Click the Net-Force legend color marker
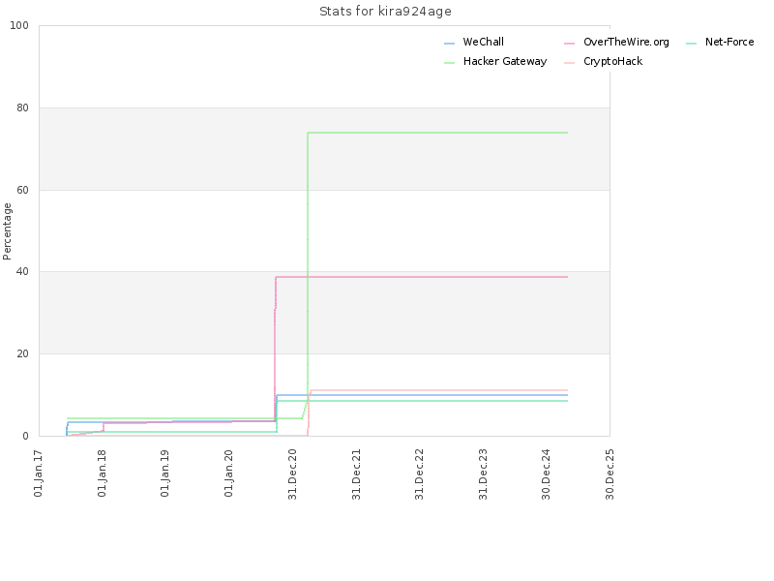Image resolution: width=774 pixels, height=581 pixels. coord(691,44)
